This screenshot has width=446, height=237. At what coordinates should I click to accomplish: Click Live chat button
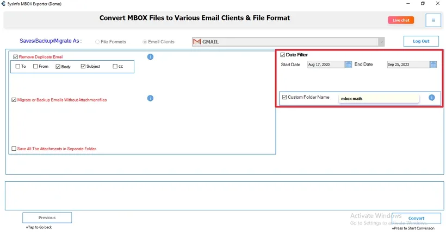click(401, 20)
